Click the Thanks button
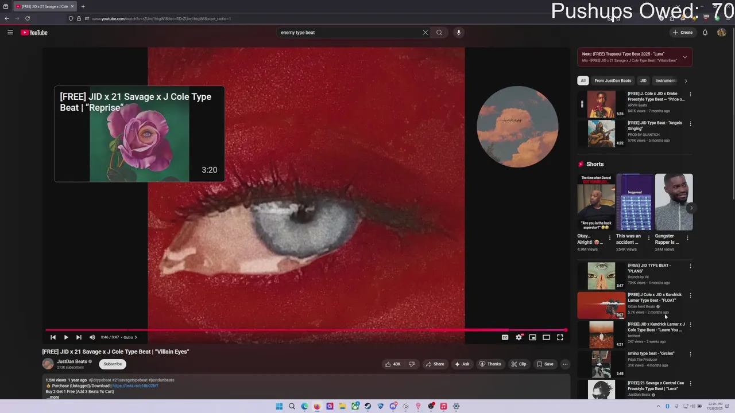The width and height of the screenshot is (735, 413). pyautogui.click(x=490, y=364)
